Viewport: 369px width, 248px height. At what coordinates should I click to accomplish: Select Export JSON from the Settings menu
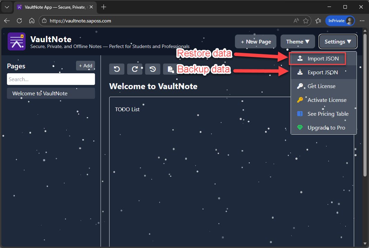coord(324,72)
